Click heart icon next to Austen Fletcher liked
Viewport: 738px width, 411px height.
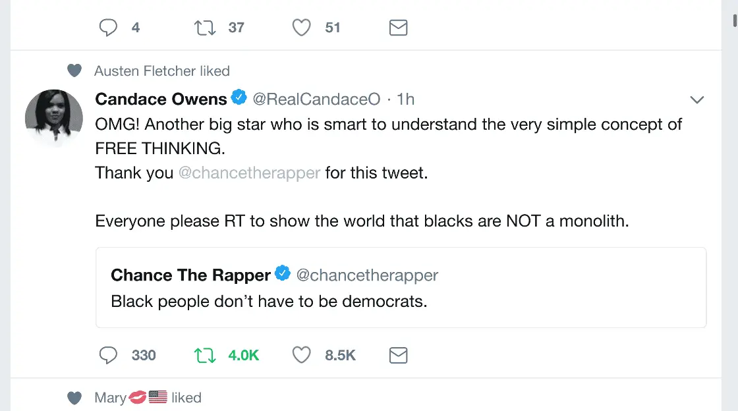point(74,70)
